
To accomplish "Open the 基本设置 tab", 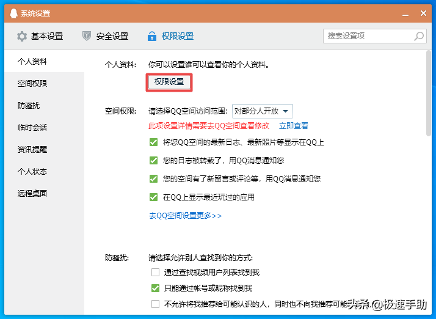I will 40,36.
